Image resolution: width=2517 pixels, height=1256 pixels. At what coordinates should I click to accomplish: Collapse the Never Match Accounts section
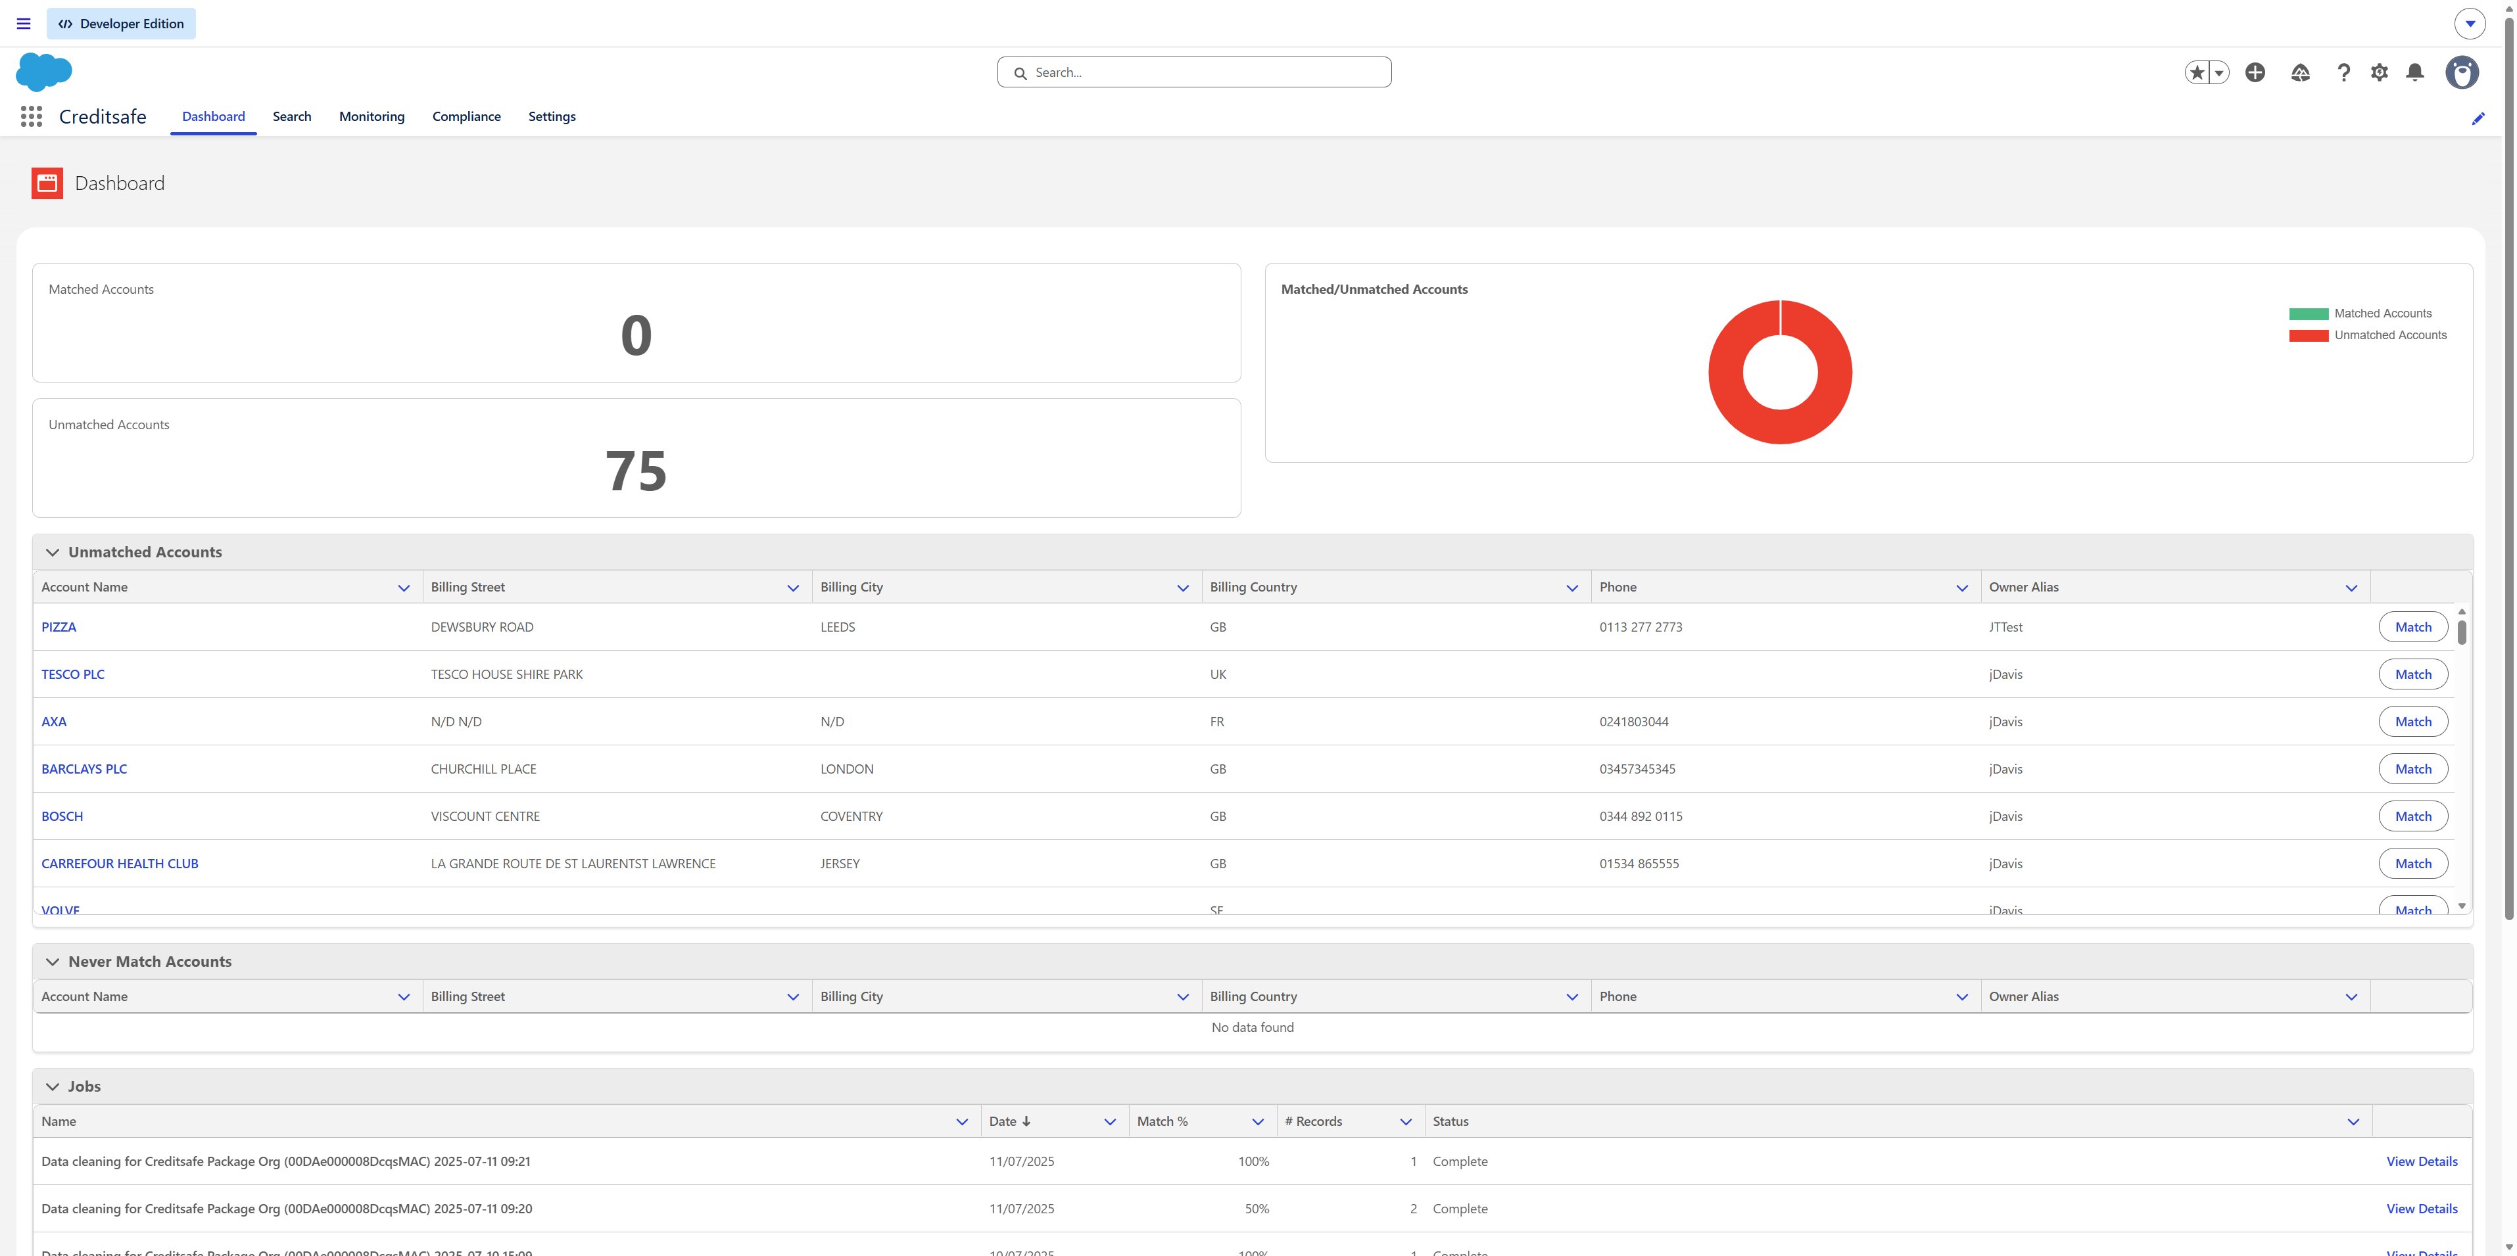53,961
